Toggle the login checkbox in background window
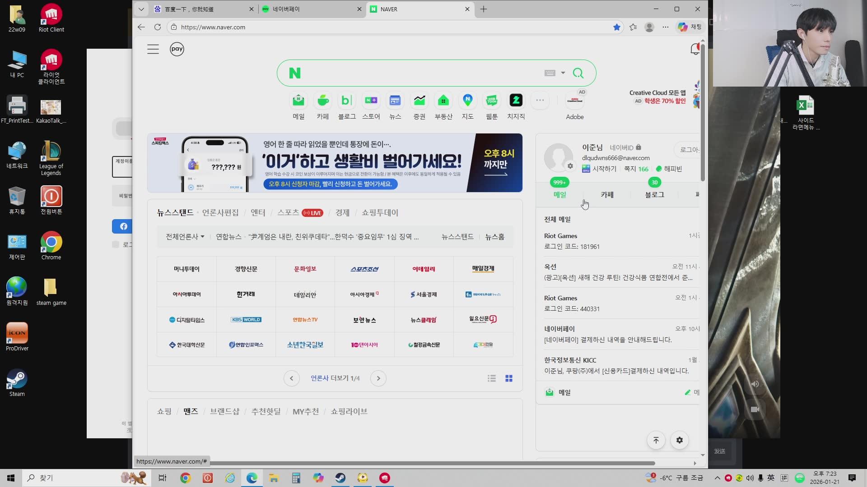 [x=116, y=244]
